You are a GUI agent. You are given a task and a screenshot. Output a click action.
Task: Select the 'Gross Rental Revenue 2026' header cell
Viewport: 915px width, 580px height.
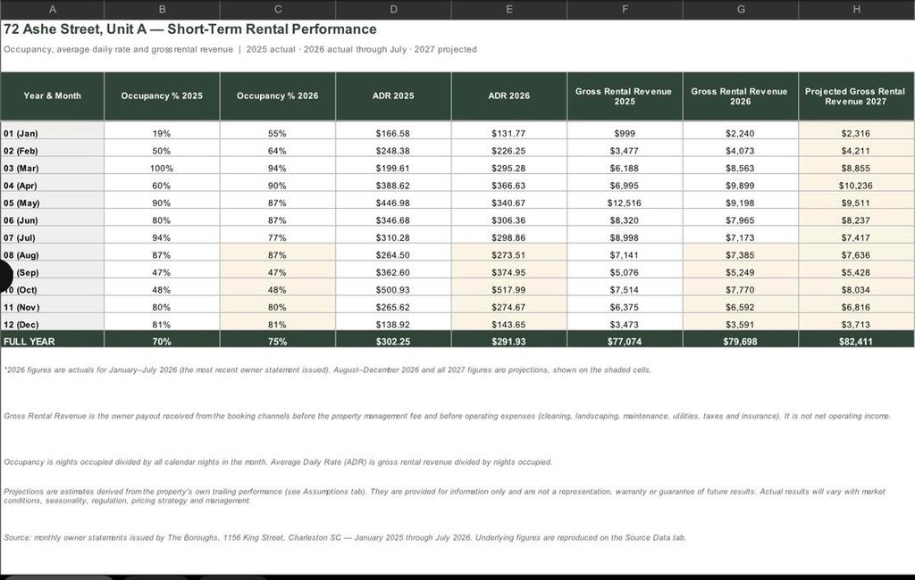[x=741, y=96]
